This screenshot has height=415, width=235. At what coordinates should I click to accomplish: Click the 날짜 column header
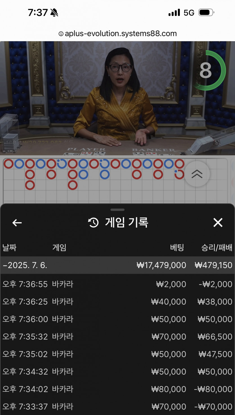10,247
